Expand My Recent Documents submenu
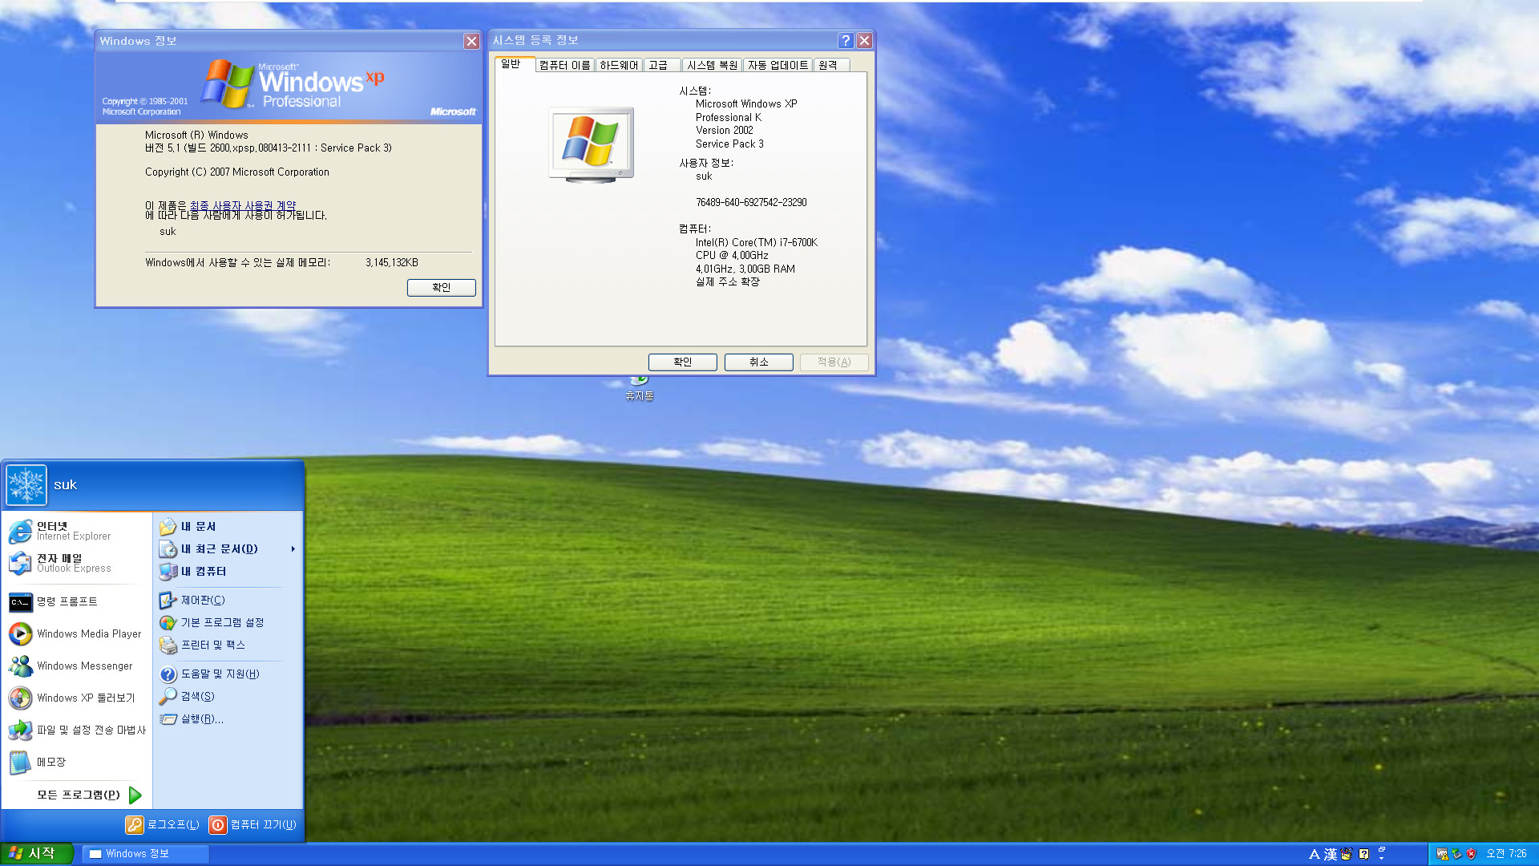 pos(228,549)
